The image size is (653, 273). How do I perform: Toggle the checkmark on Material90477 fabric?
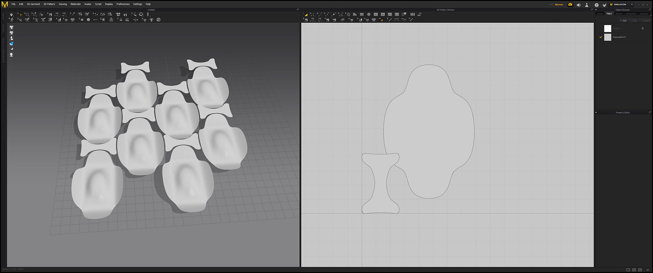tap(600, 37)
